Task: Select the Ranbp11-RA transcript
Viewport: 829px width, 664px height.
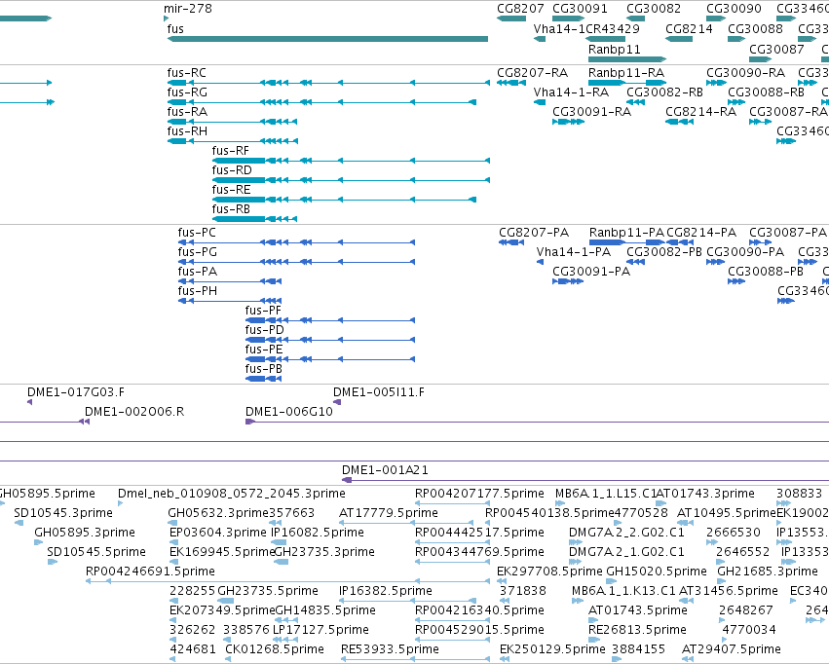Action: pyautogui.click(x=627, y=83)
